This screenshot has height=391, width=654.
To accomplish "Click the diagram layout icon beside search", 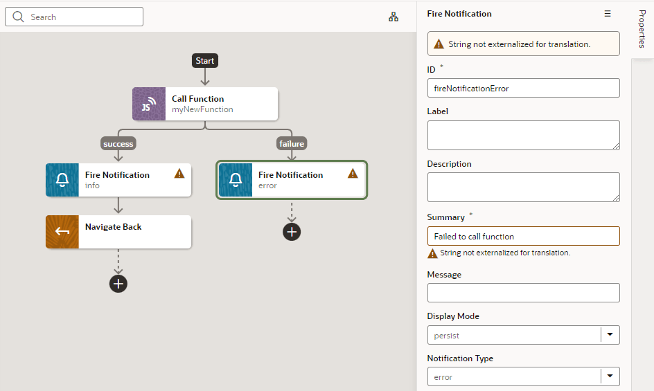I will point(394,17).
